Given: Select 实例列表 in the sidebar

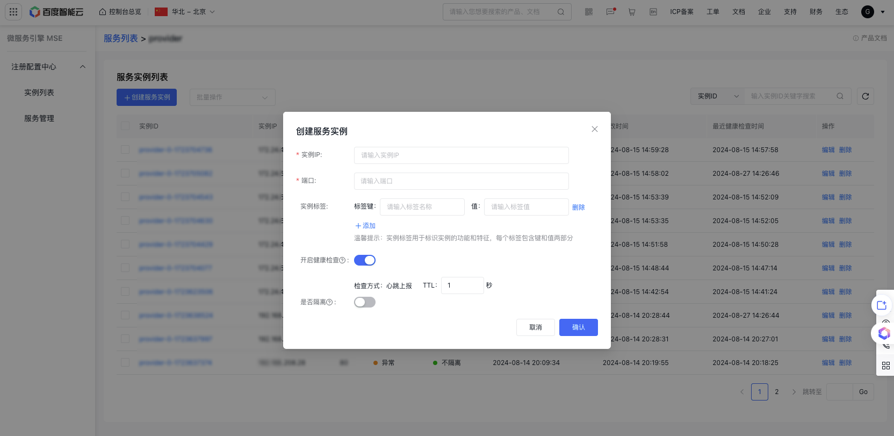Looking at the screenshot, I should [x=39, y=92].
